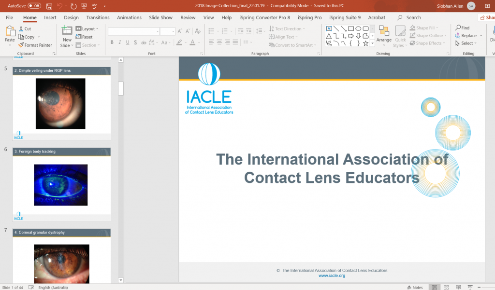Select the triangle shape in gallery
This screenshot has height=290, width=495.
pyautogui.click(x=329, y=36)
